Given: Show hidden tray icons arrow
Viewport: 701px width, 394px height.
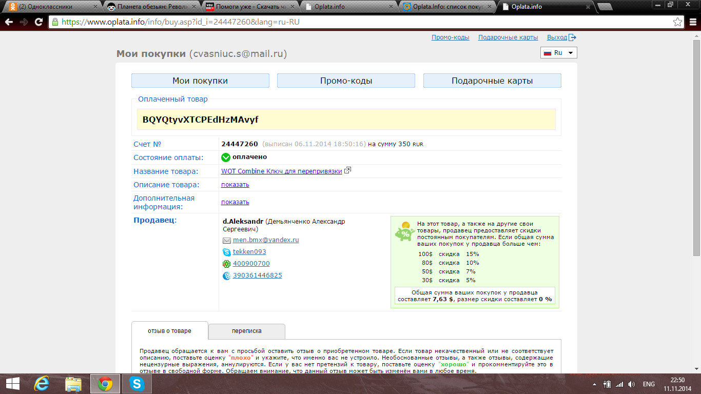Looking at the screenshot, I should tap(594, 384).
